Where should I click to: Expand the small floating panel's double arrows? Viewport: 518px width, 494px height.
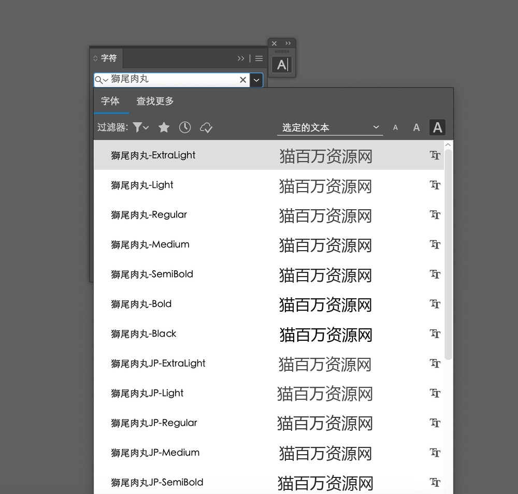288,43
